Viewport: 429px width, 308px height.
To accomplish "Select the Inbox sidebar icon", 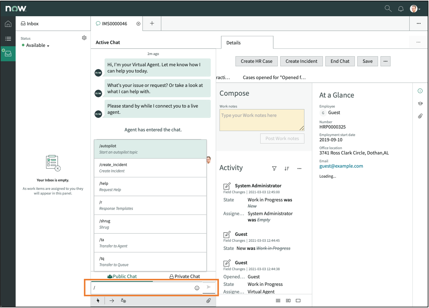I will [8, 54].
